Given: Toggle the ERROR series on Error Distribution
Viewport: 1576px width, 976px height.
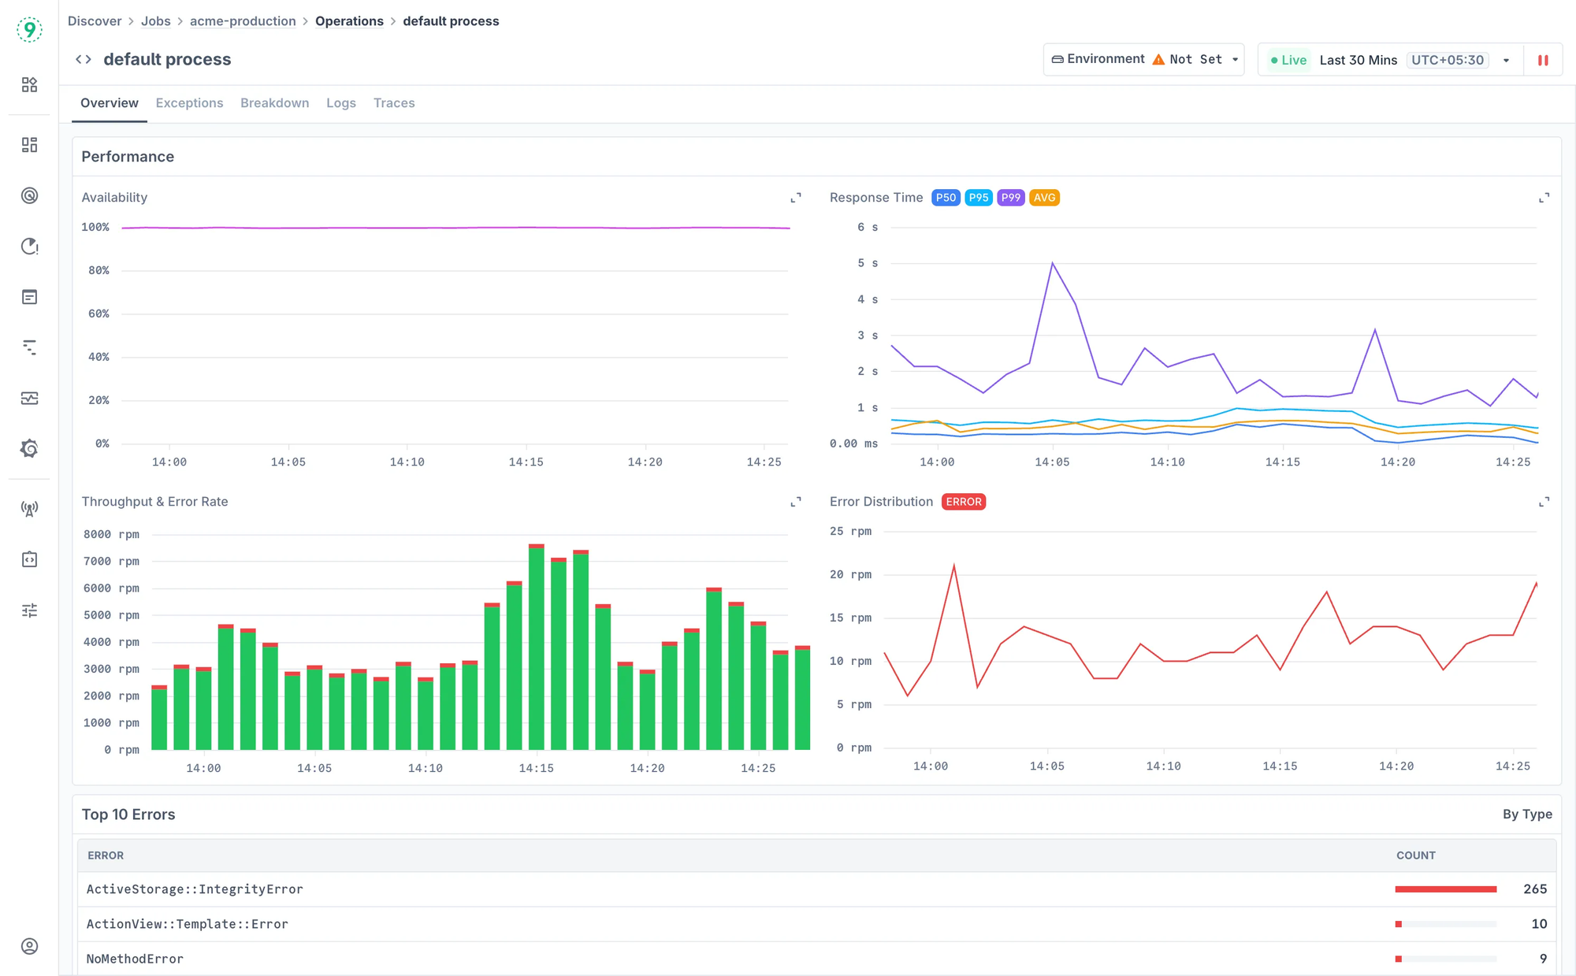Looking at the screenshot, I should (x=963, y=502).
